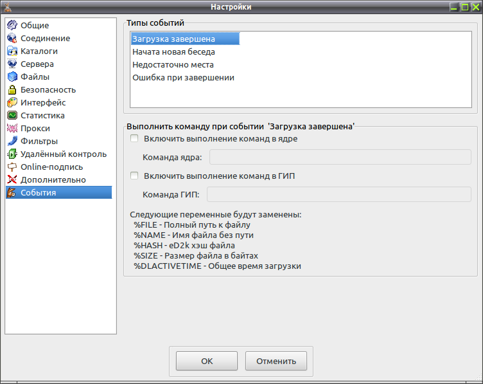Maximize the Настройки window
This screenshot has width=483, height=384.
tap(465, 7)
